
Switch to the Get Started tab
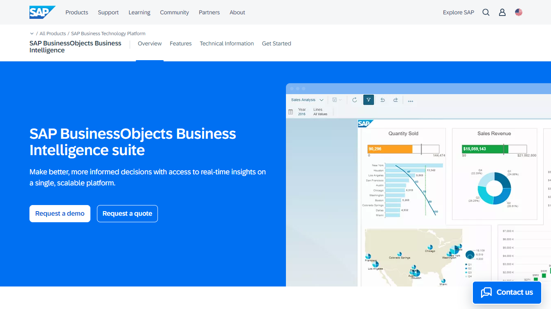(x=277, y=43)
